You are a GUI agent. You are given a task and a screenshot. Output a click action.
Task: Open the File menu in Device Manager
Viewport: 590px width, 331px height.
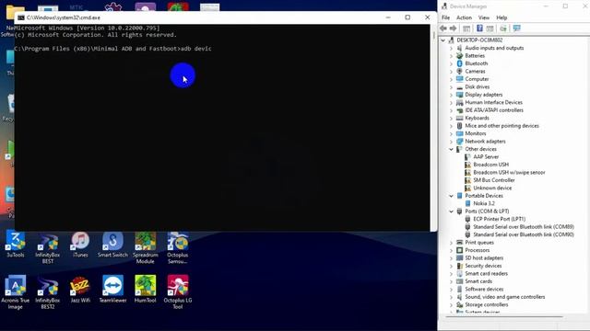tap(445, 17)
